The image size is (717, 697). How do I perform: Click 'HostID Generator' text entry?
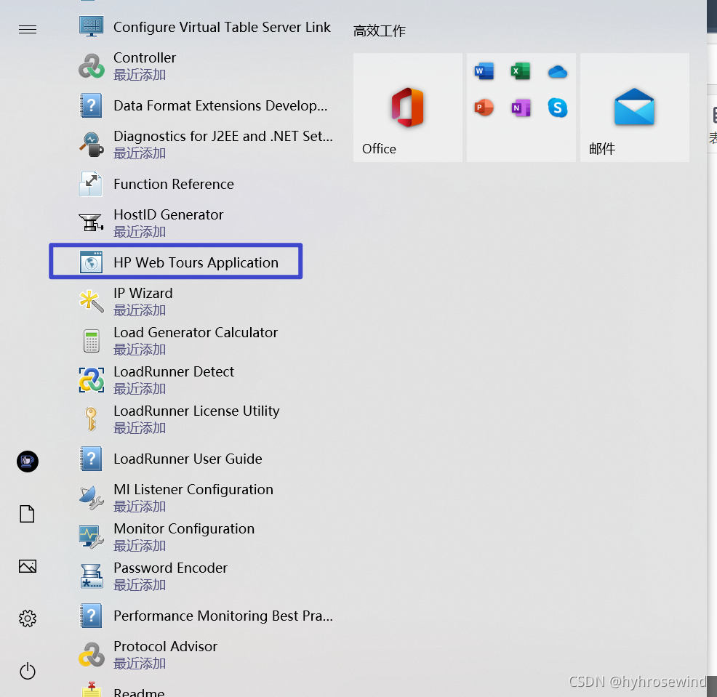[168, 214]
